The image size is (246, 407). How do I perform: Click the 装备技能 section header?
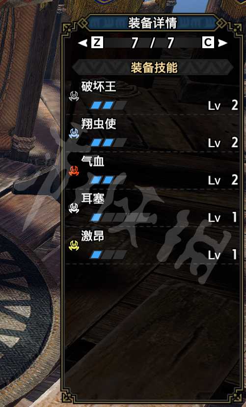point(153,68)
